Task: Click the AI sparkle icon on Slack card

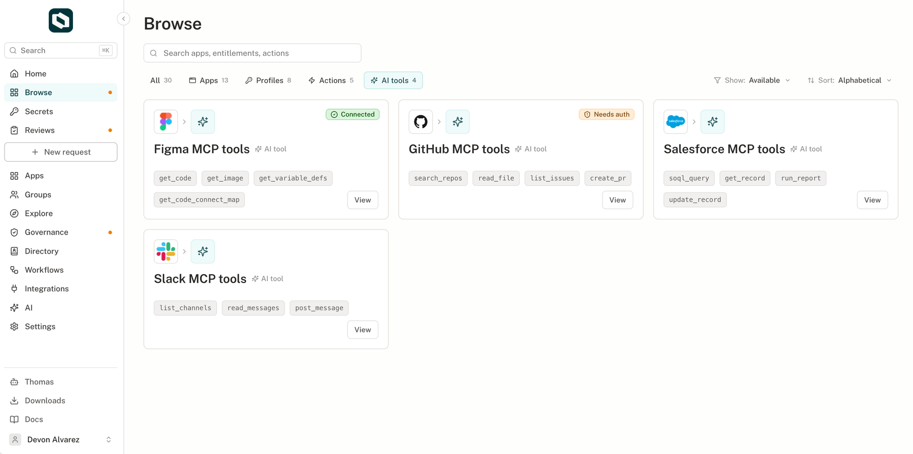Action: (x=203, y=251)
